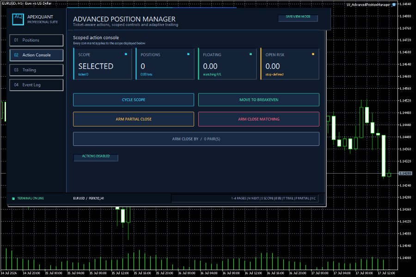
Task: Click the OPEN RISK 0.00 card
Action: tap(290, 64)
